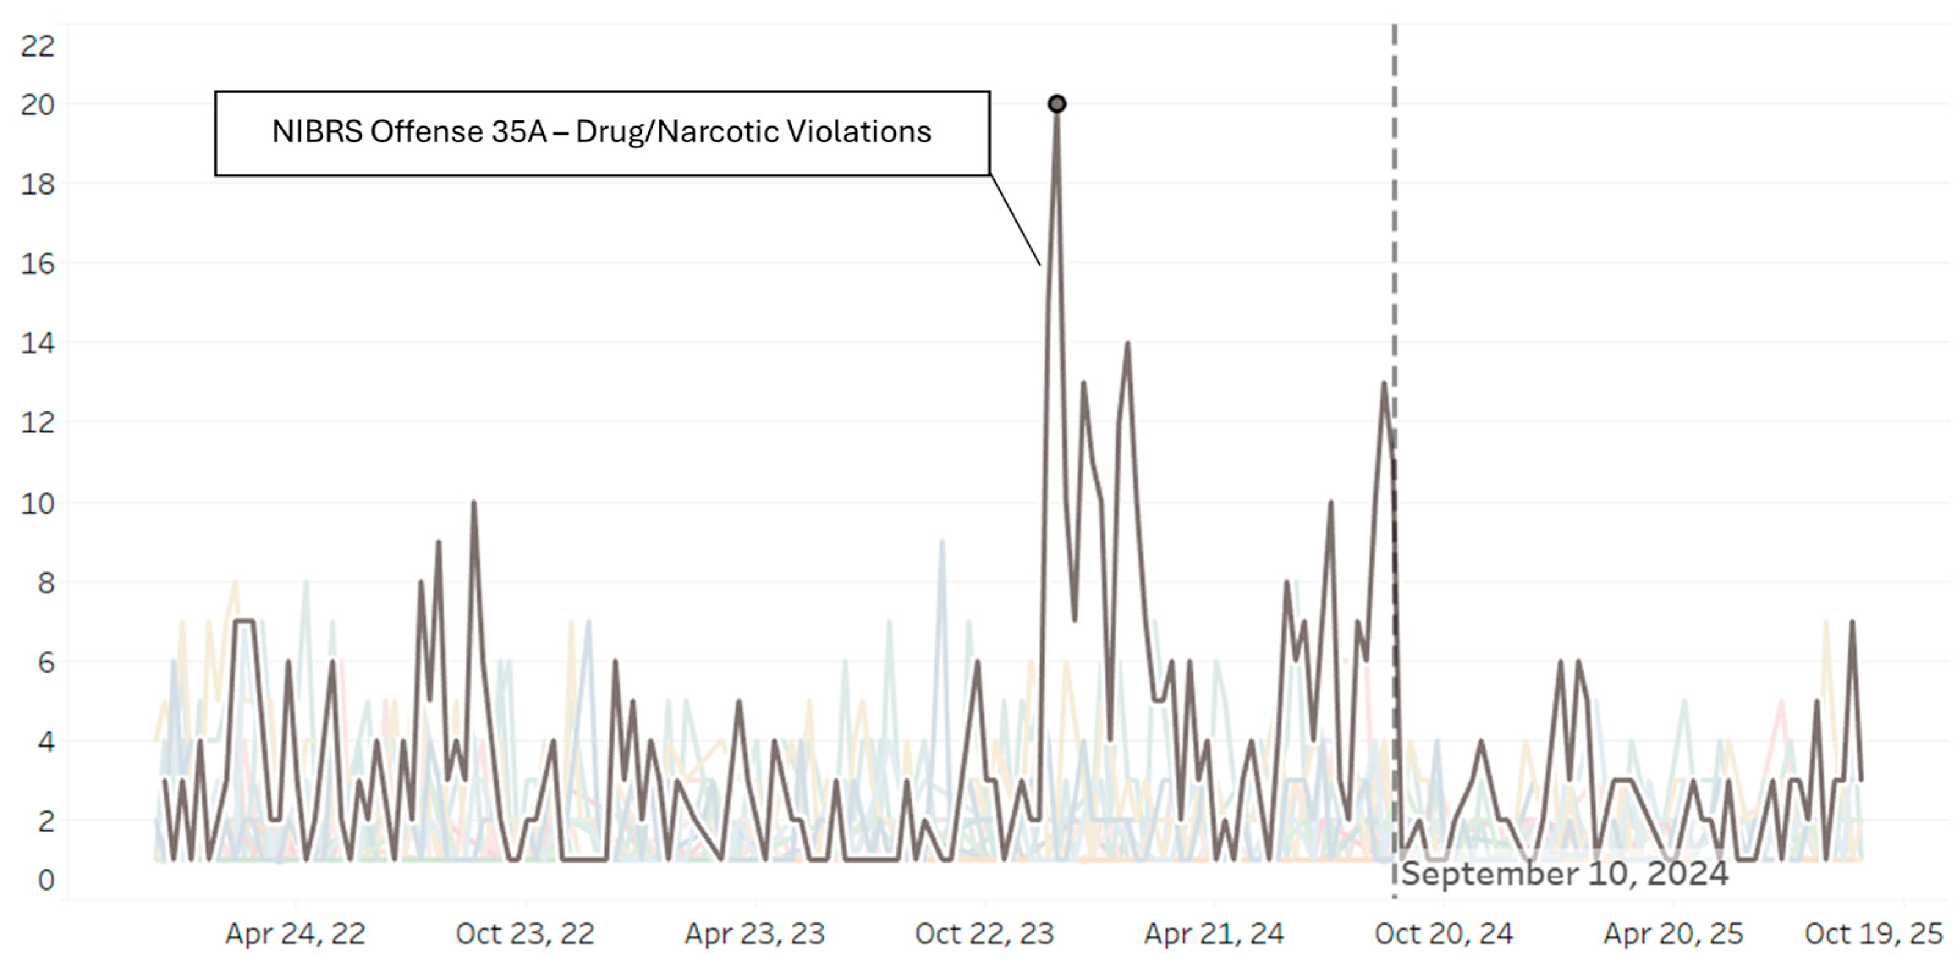Click the 'Oct 19, 25' x-axis label
The height and width of the screenshot is (970, 1960).
1874,933
